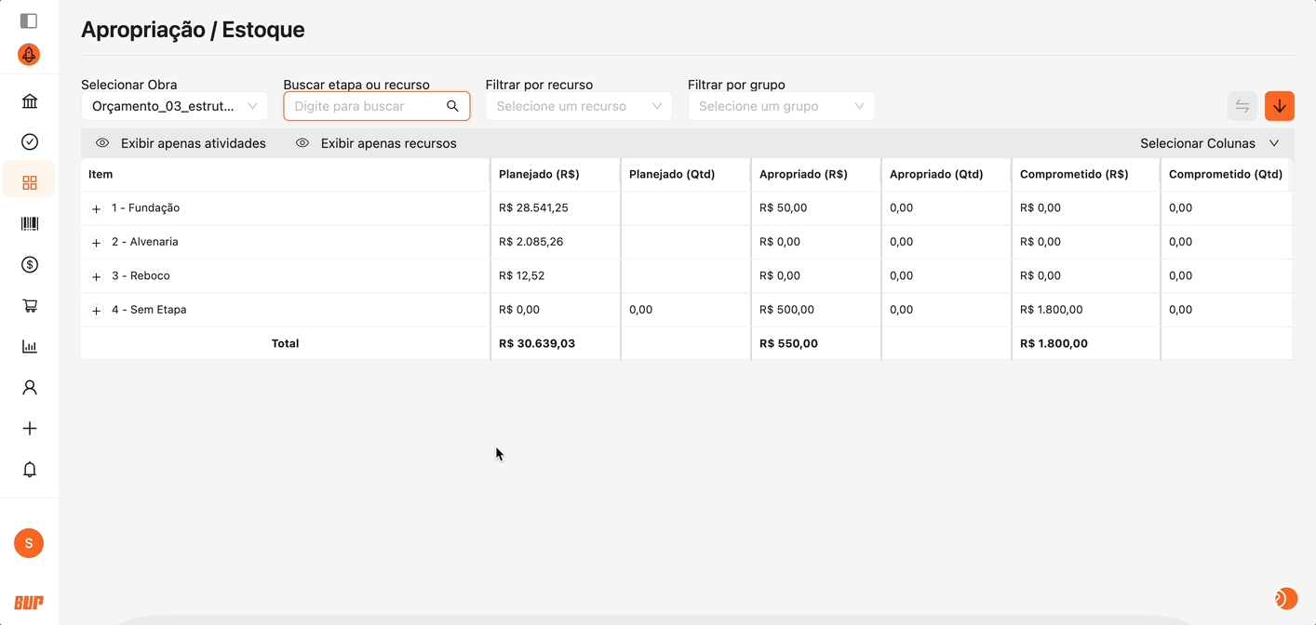Open the Selecionar Obra dropdown
The width and height of the screenshot is (1316, 625).
click(x=174, y=106)
